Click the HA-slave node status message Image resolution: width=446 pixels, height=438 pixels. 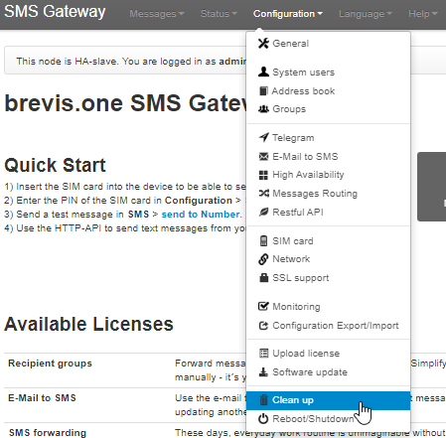131,62
